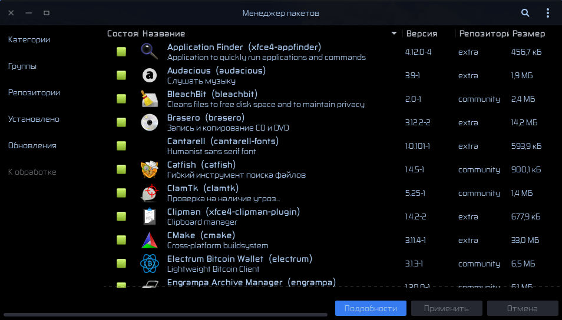Select the ClamTk (clamtk) package name
The image size is (562, 320).
(203, 188)
